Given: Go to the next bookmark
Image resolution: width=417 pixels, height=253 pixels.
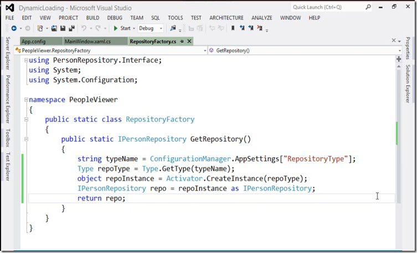Looking at the screenshot, I should tap(251, 28).
